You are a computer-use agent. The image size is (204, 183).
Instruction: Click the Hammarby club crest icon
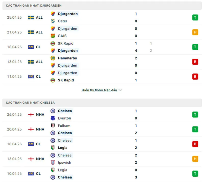53,58
